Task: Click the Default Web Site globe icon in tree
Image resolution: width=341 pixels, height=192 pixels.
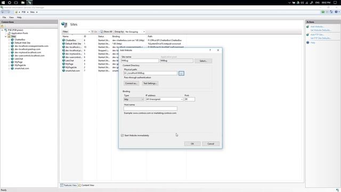Action: [12, 43]
